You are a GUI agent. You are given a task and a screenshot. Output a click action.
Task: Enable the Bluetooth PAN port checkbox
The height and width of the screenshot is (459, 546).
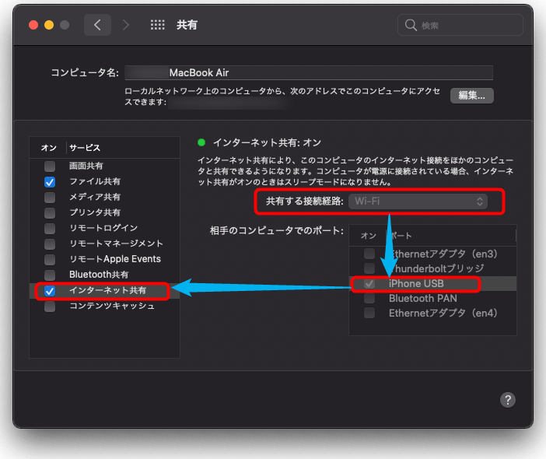click(x=369, y=299)
